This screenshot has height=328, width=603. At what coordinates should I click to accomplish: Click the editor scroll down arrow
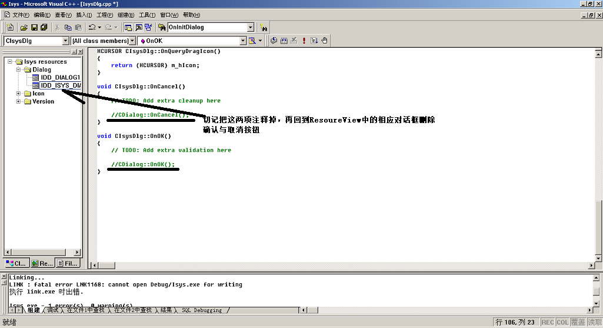tap(598, 259)
